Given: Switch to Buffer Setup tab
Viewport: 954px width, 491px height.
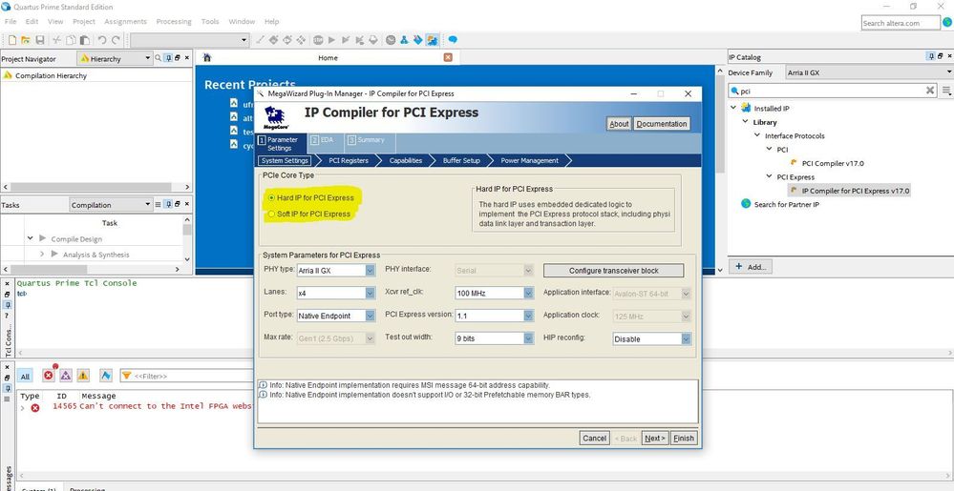Looking at the screenshot, I should pos(461,160).
